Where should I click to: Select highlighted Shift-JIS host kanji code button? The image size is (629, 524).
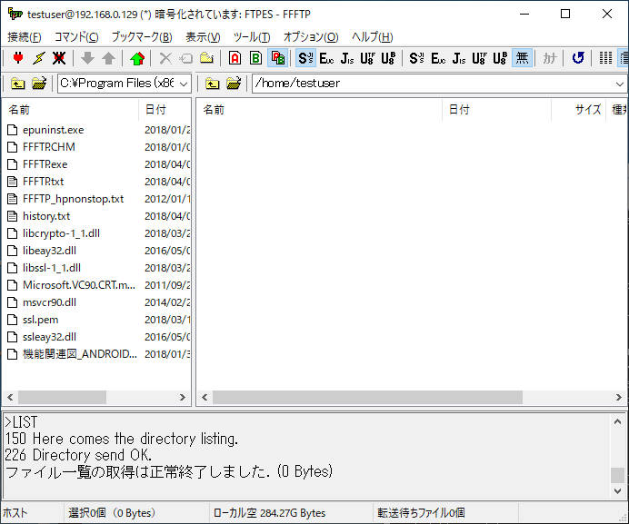(x=305, y=58)
